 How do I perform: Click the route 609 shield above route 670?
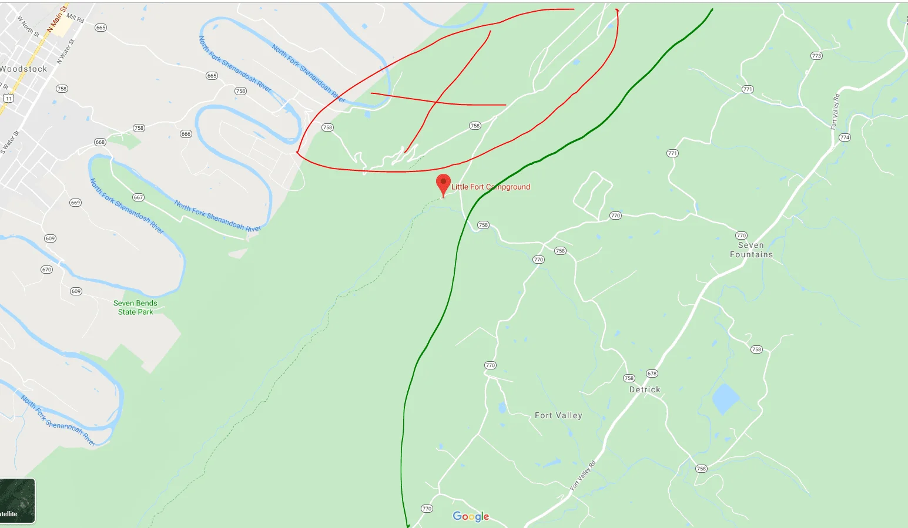click(x=50, y=238)
